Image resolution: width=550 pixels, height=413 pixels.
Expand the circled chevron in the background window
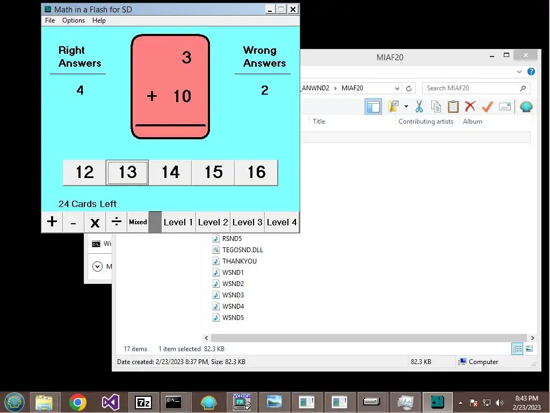pos(97,267)
